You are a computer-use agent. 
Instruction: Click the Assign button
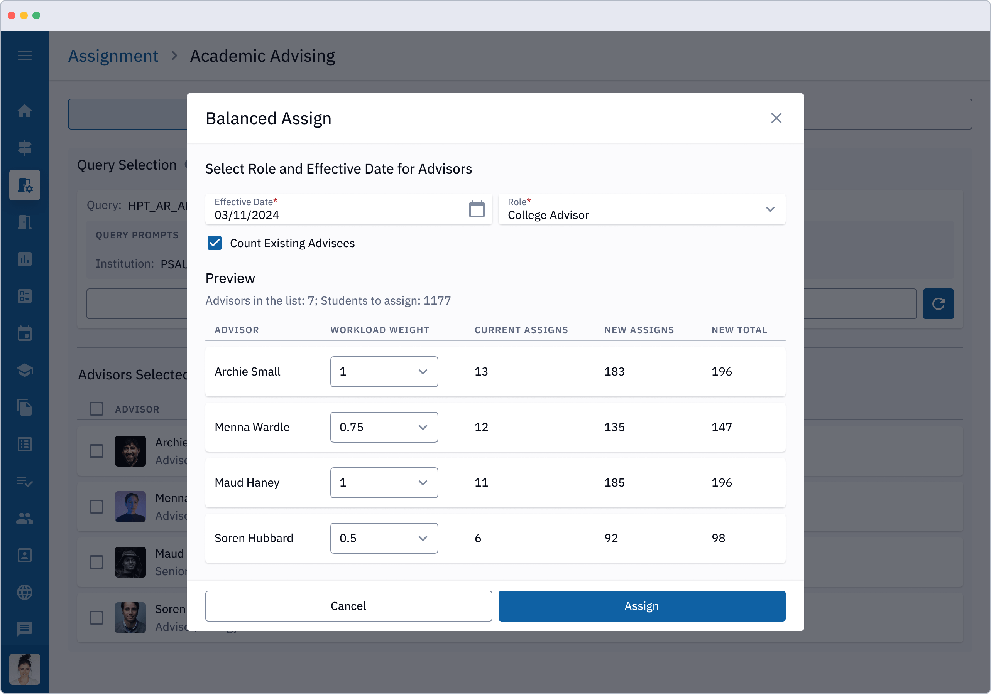click(x=641, y=606)
